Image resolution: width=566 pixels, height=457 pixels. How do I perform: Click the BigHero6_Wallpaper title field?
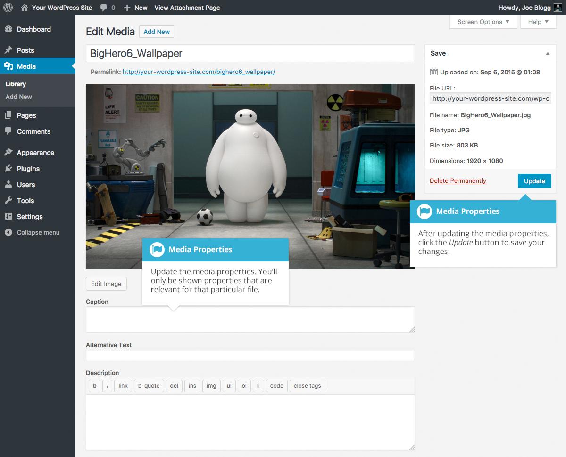[250, 53]
